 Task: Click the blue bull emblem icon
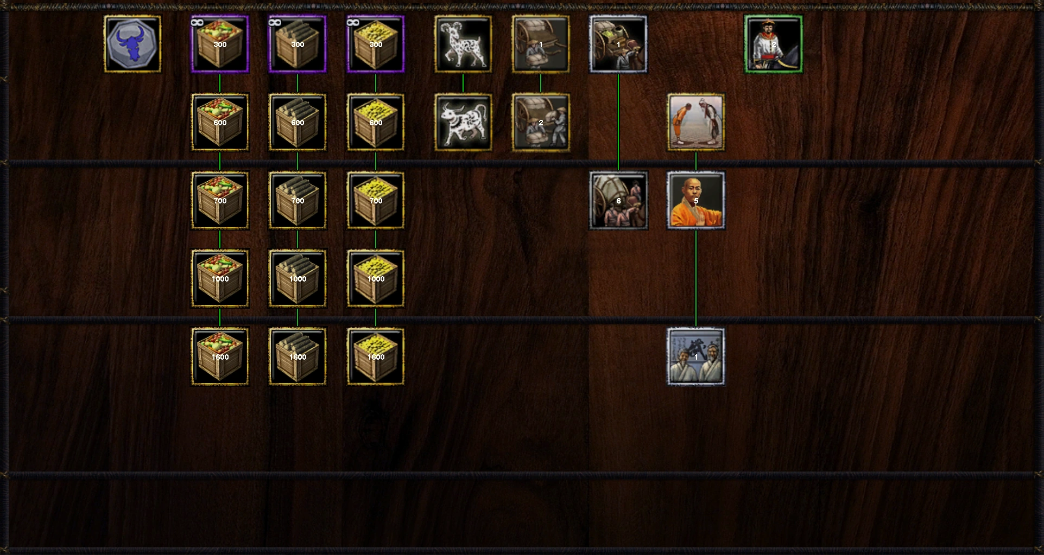coord(132,44)
